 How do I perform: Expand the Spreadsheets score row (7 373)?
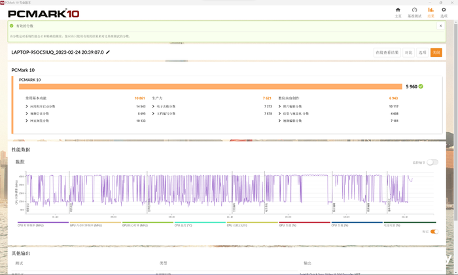pos(153,106)
